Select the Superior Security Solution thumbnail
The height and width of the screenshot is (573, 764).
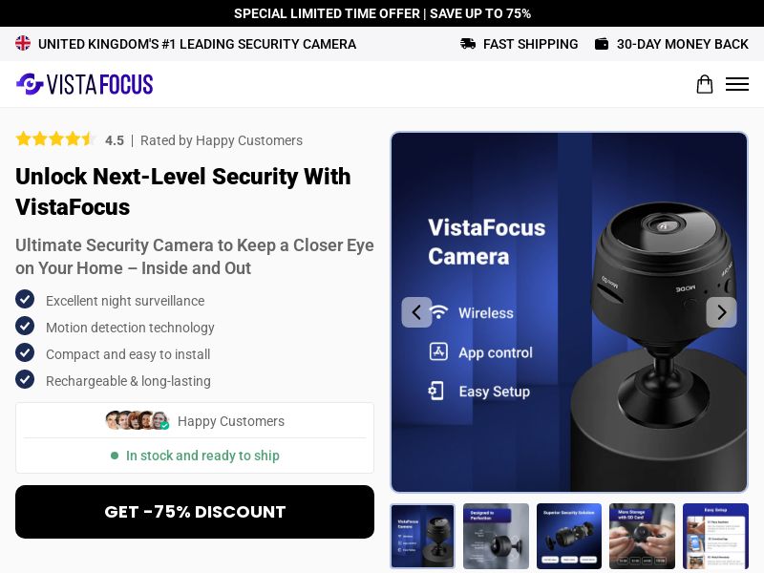point(569,536)
